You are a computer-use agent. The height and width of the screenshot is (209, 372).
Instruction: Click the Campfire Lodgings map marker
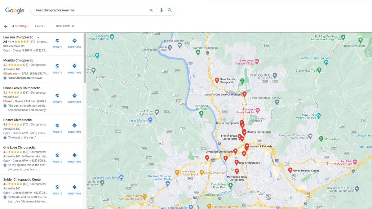coord(198,53)
